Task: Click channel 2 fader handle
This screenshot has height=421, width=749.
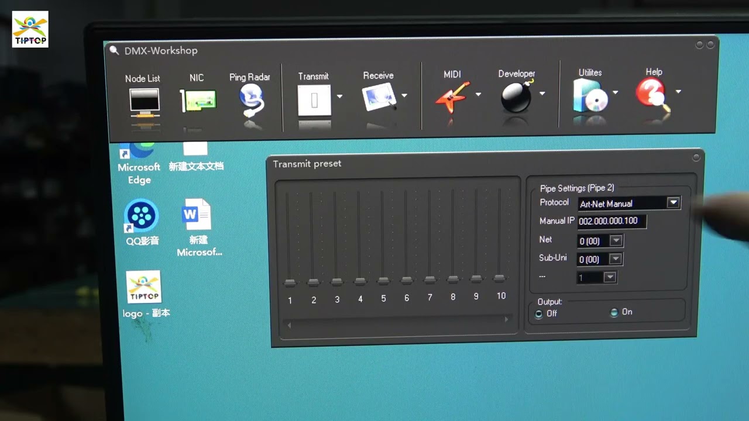Action: coord(314,282)
